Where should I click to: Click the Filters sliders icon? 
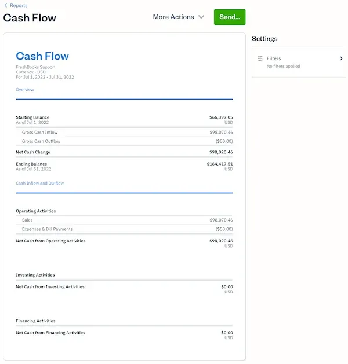260,58
